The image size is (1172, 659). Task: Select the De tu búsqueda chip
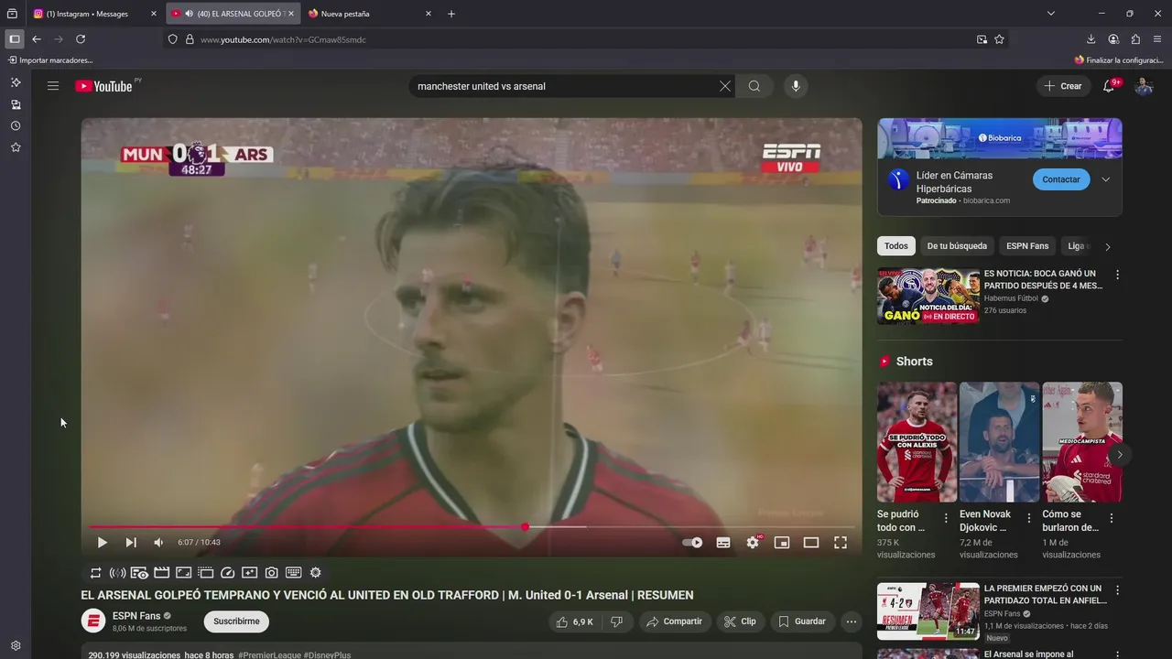[957, 246]
